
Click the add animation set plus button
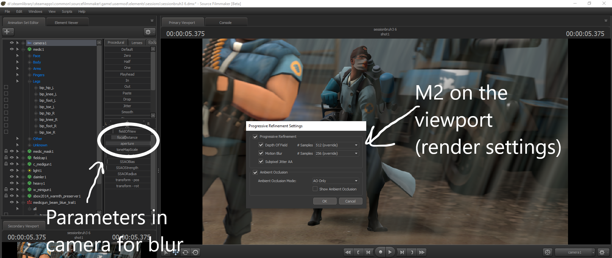[x=8, y=32]
